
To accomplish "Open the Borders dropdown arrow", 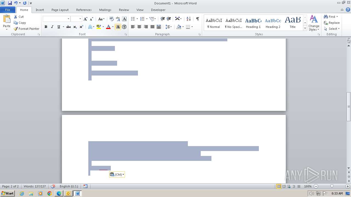I will pos(192,27).
